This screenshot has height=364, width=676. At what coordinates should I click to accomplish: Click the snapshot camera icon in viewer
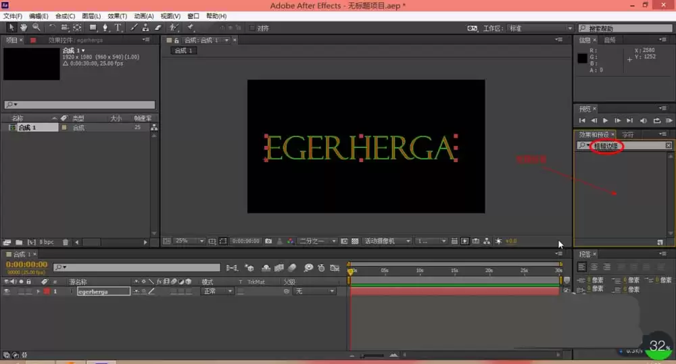tap(268, 241)
